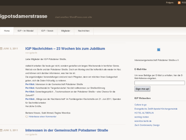
Task: Click the Liebe Mitglieder der IGP-Potsdamer Straße greeting
Action: (46, 59)
